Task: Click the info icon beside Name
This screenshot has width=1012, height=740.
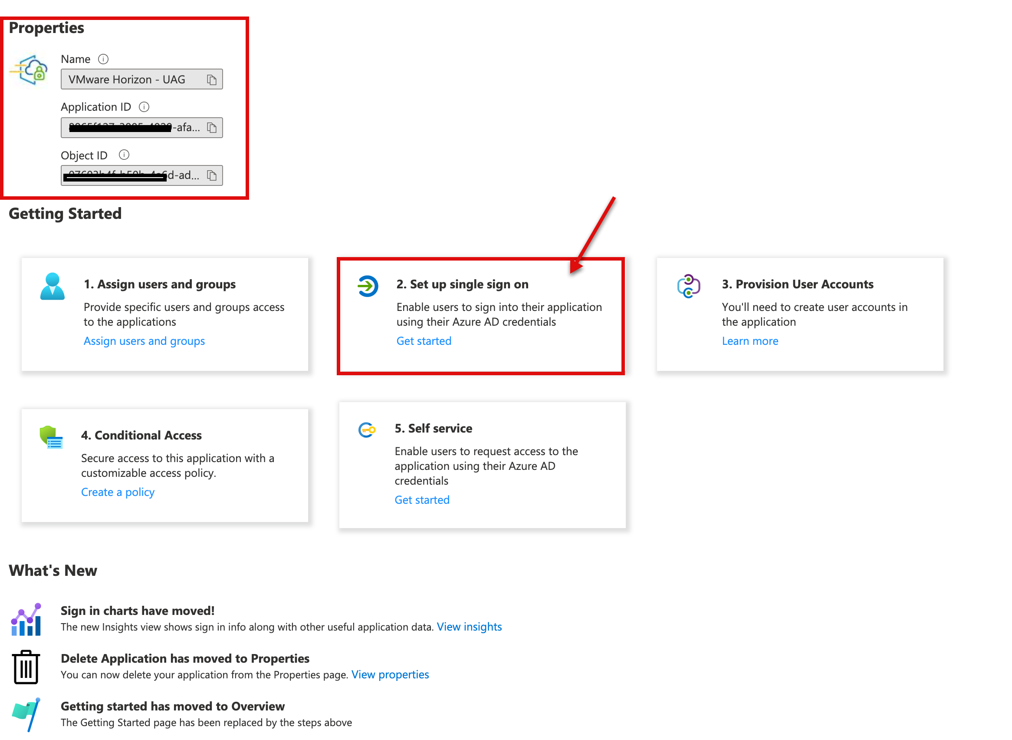Action: 103,59
